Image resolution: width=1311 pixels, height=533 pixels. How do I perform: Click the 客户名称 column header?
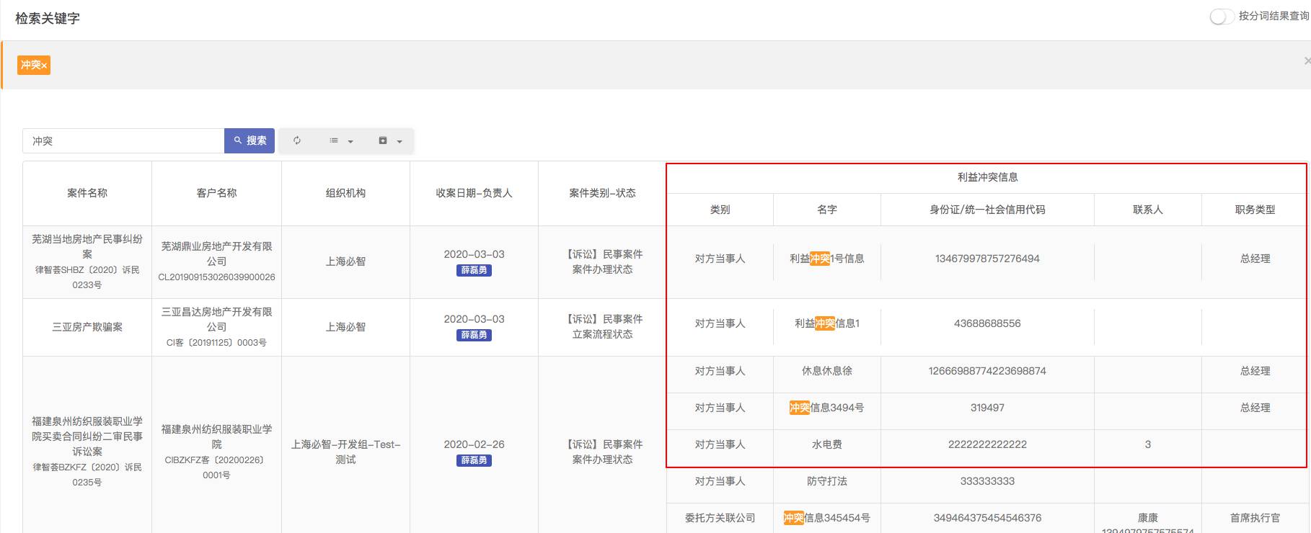pos(216,193)
